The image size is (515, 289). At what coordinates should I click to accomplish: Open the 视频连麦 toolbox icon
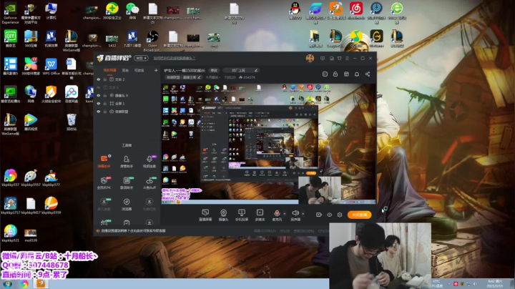(149, 161)
